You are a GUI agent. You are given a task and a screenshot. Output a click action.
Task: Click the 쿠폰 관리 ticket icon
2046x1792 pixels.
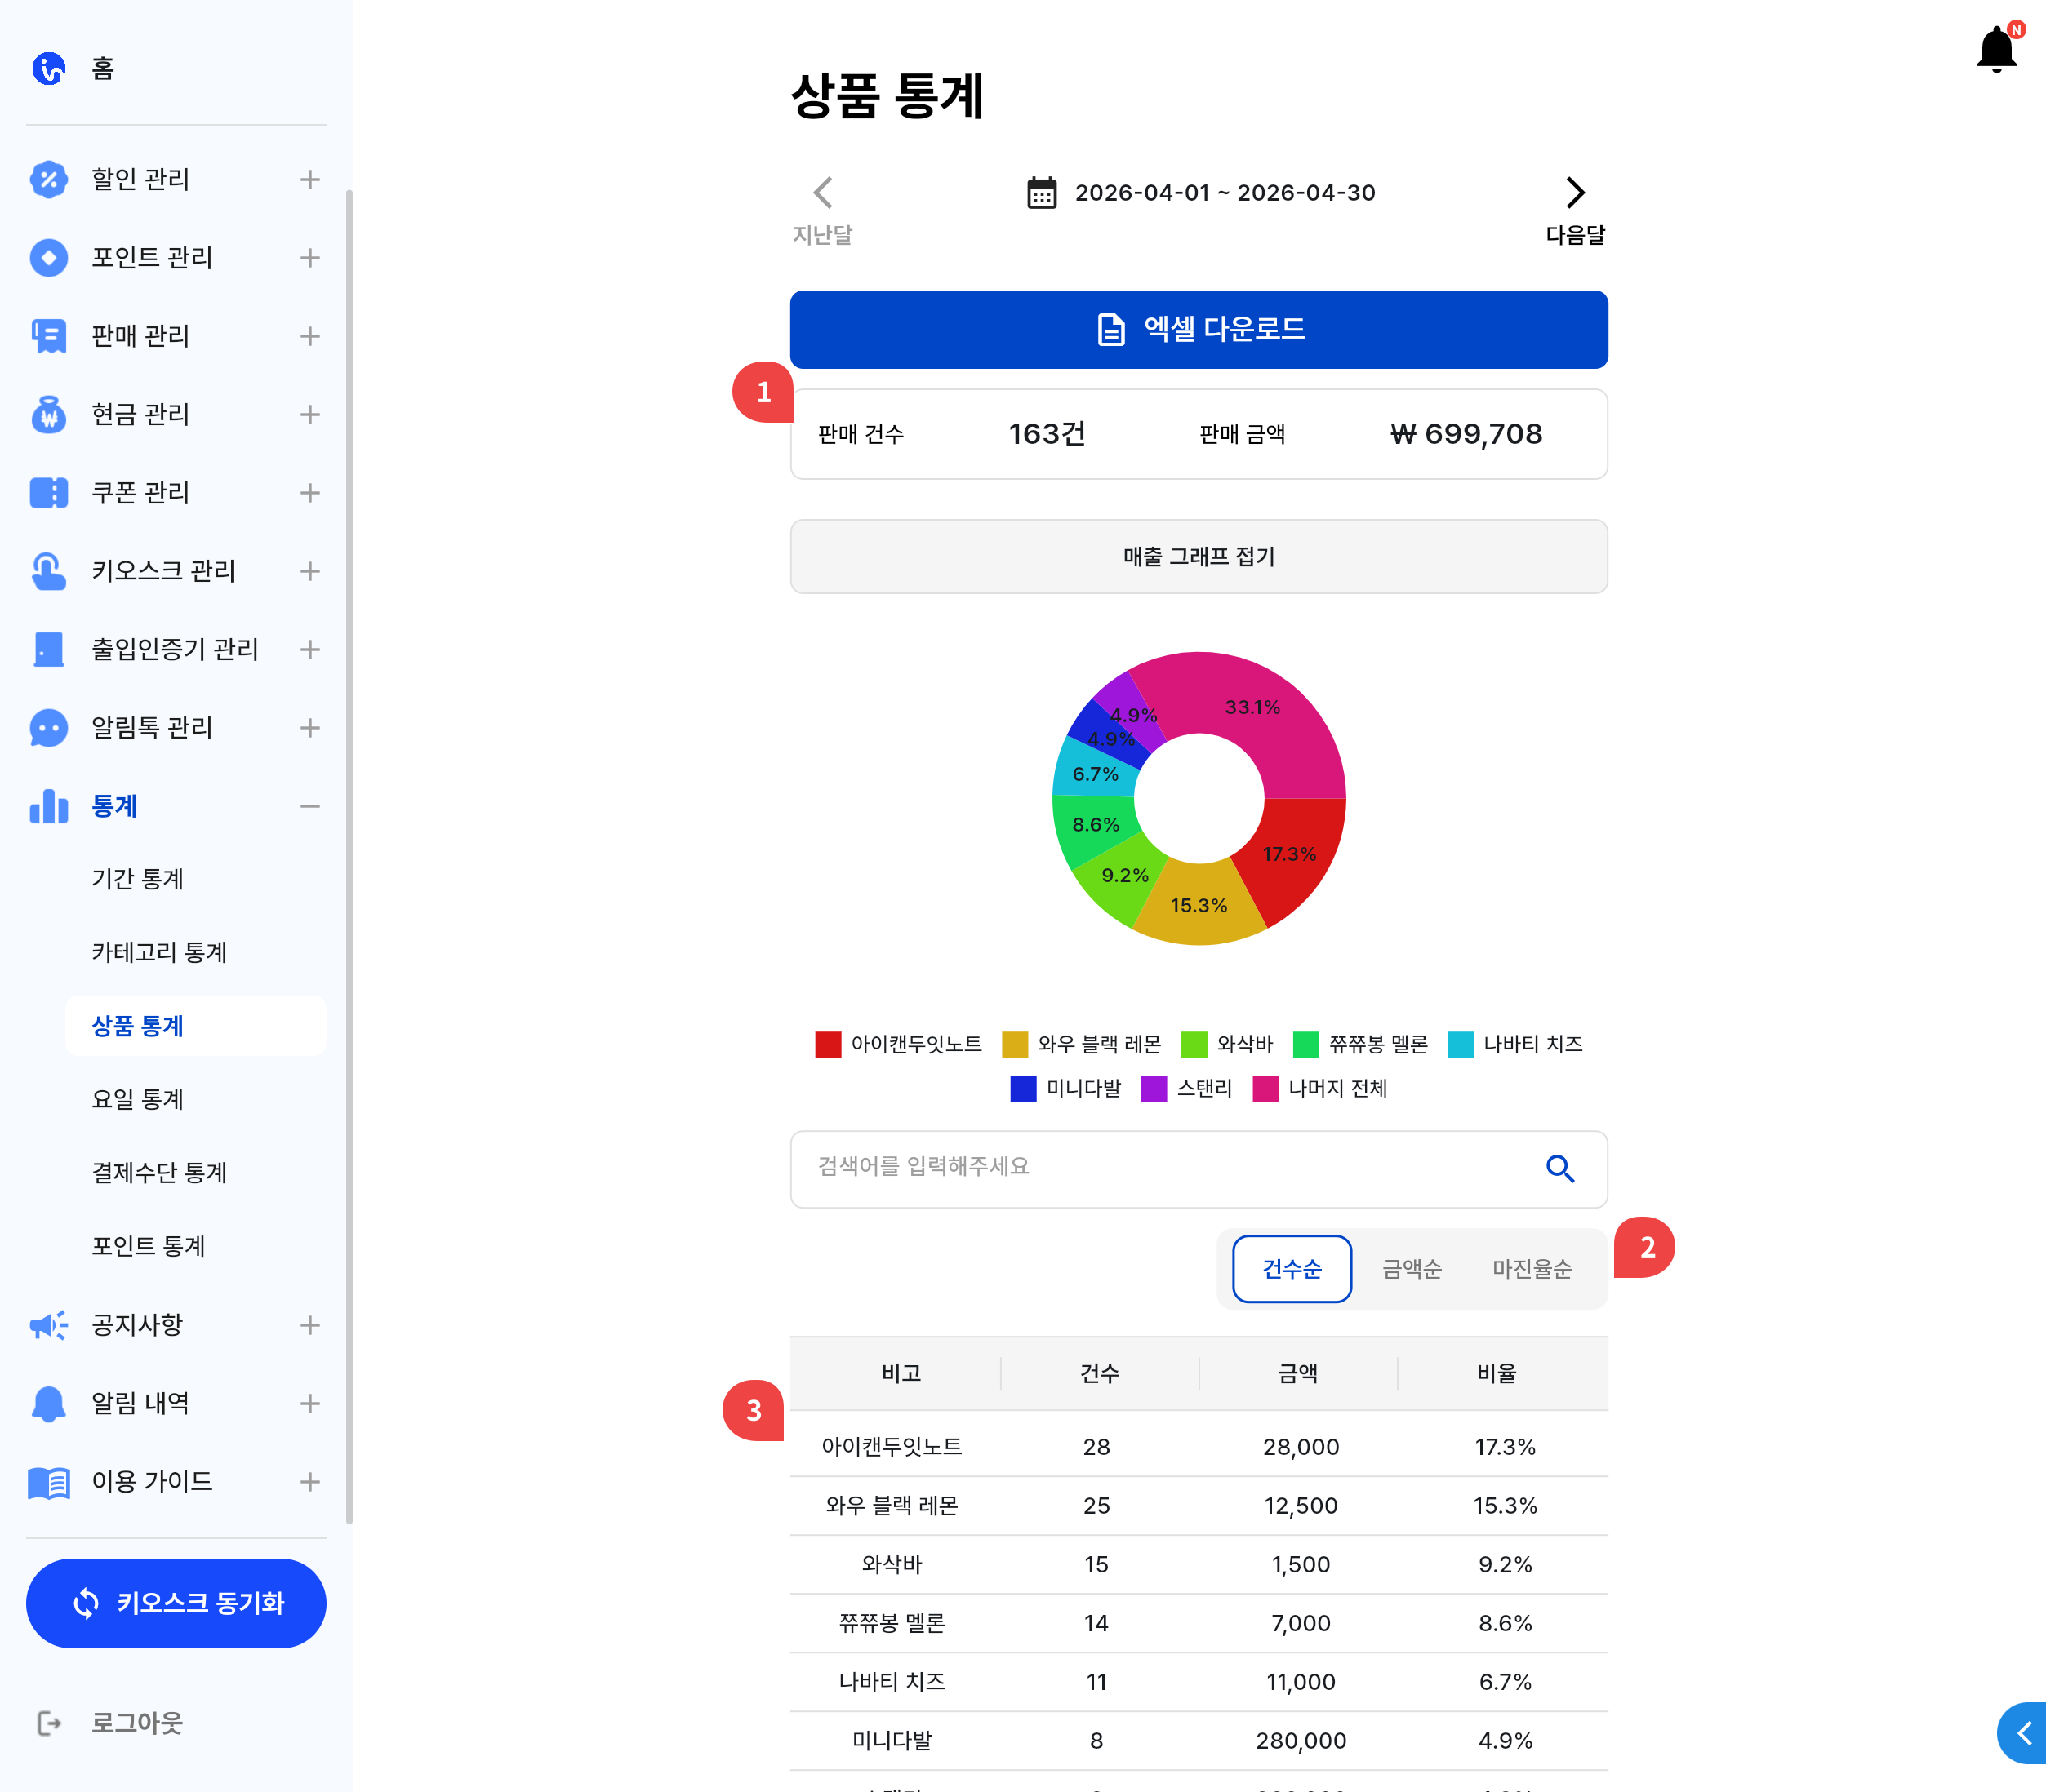tap(48, 493)
